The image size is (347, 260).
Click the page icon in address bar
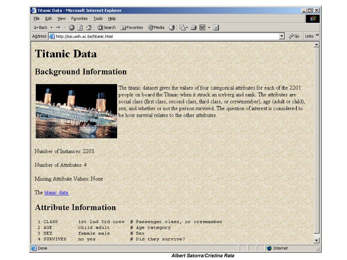pyautogui.click(x=52, y=36)
